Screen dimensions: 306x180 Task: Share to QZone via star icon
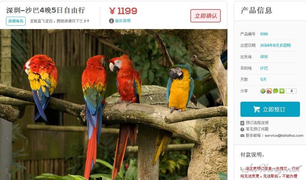[x=263, y=91]
